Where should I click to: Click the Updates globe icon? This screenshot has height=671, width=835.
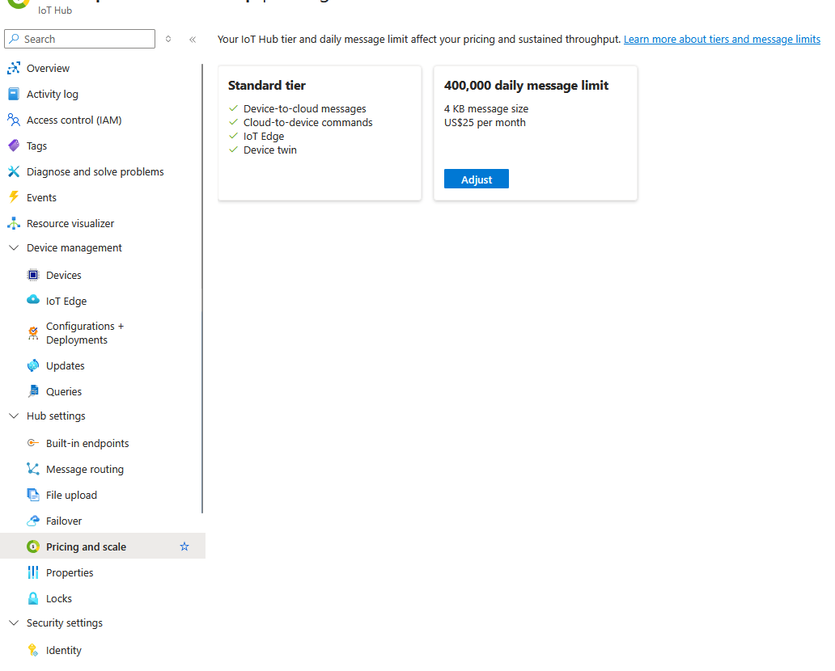tap(33, 365)
